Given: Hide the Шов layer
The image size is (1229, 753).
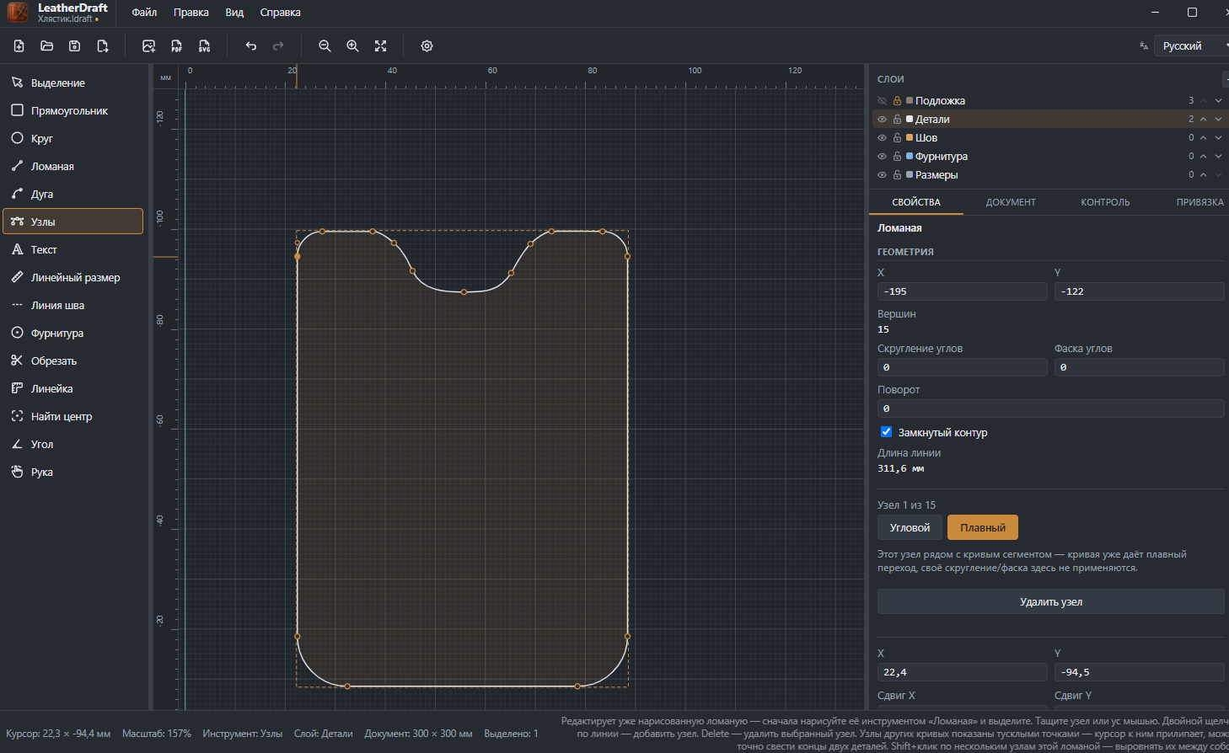Looking at the screenshot, I should pos(883,138).
